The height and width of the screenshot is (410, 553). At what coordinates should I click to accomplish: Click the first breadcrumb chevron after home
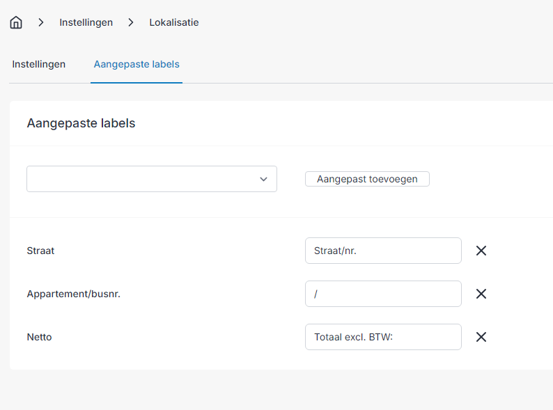tap(41, 22)
